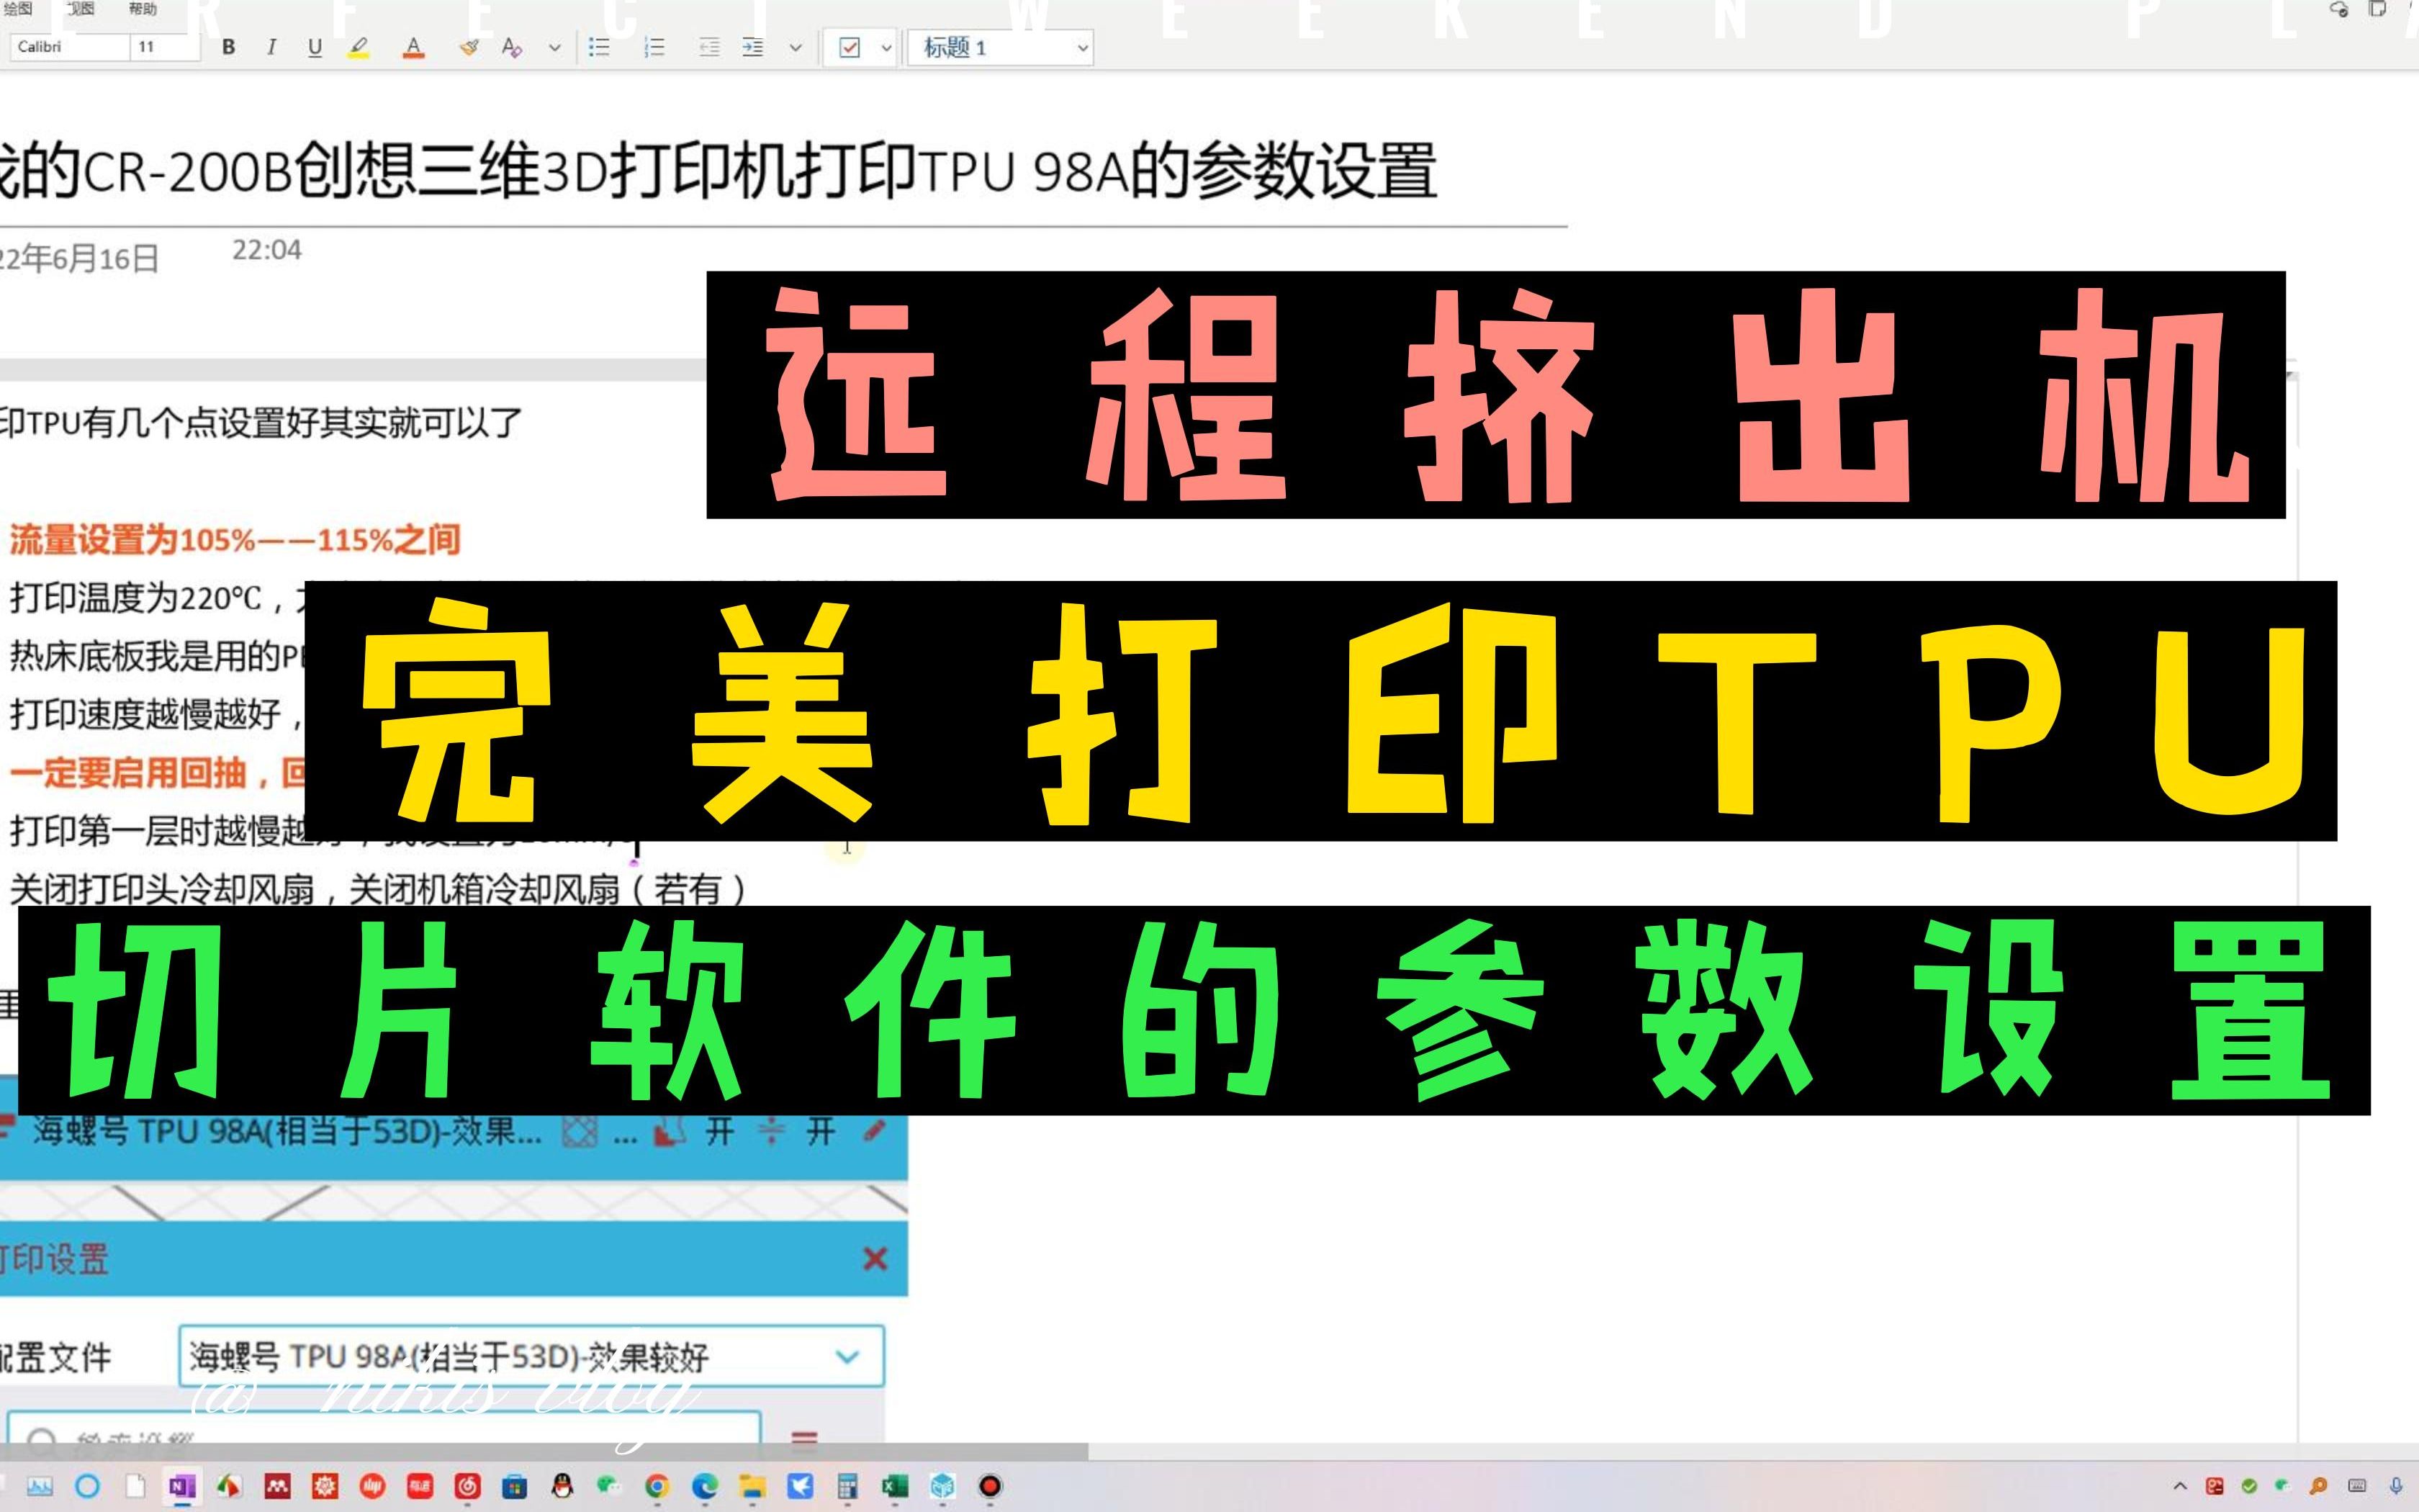Click the support icon in Cura bar

[670, 1133]
